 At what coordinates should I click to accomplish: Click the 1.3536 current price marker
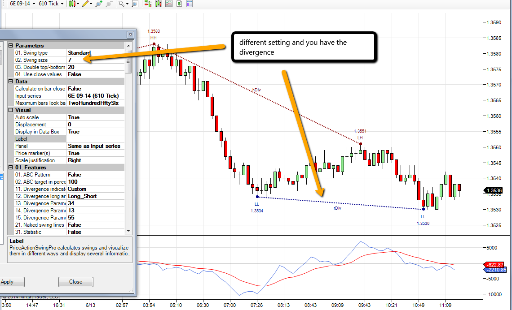(x=494, y=190)
